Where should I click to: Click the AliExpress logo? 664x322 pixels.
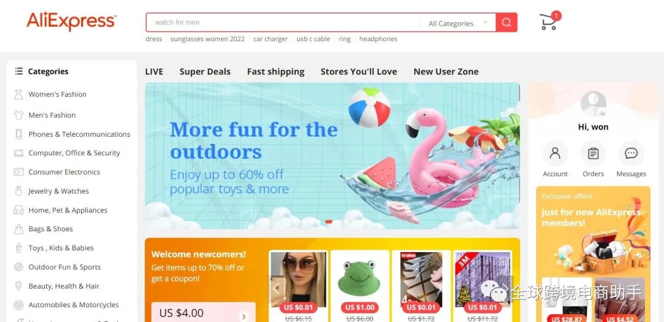(x=71, y=21)
